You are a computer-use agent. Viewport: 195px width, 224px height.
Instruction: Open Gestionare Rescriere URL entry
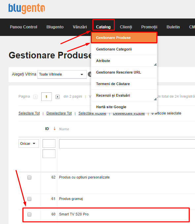(x=124, y=72)
